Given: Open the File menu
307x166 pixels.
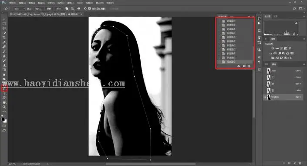Looking at the screenshot, I should 12,3.
